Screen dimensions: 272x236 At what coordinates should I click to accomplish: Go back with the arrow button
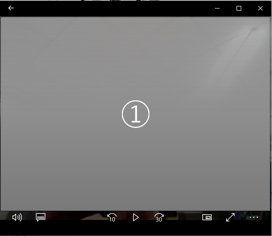coord(11,8)
